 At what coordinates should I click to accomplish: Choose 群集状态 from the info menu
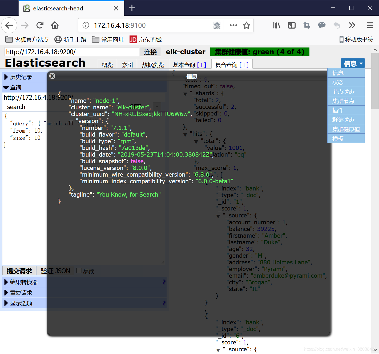click(x=346, y=120)
